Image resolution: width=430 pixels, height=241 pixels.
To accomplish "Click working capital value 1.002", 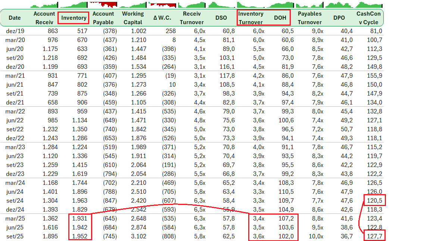I will (x=138, y=31).
